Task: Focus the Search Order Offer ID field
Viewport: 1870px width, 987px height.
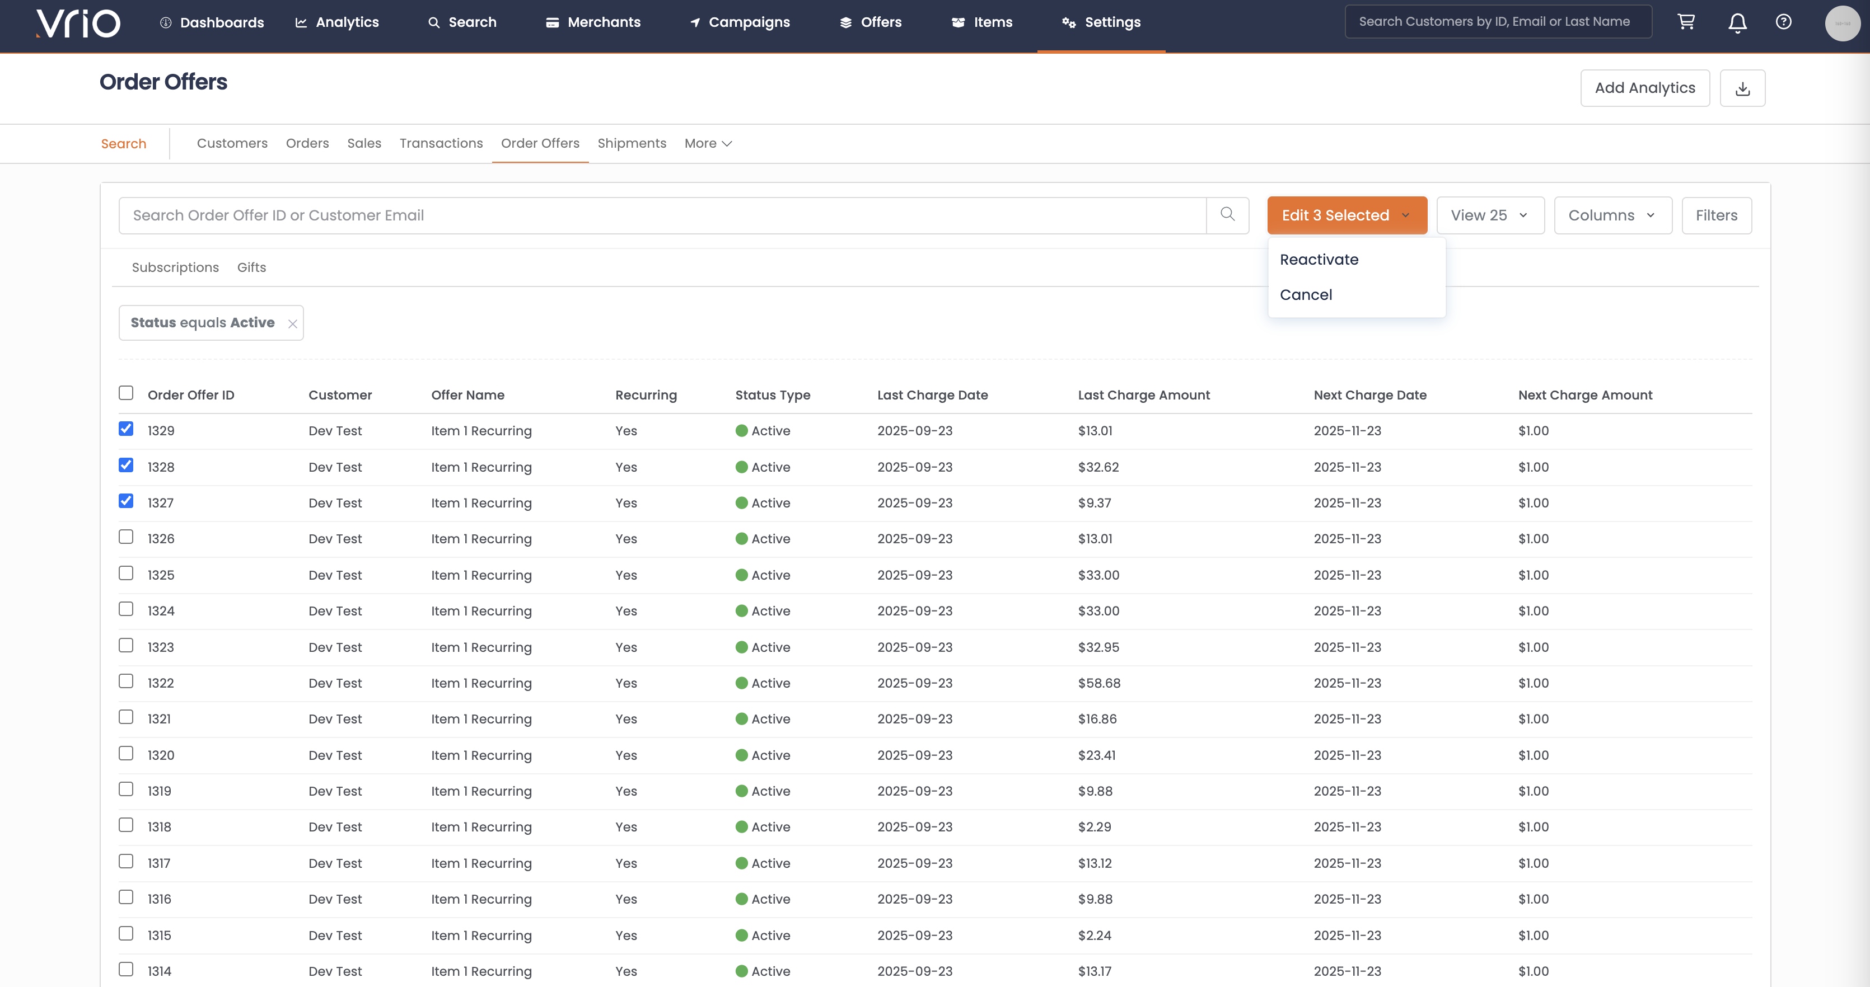Action: [x=661, y=215]
